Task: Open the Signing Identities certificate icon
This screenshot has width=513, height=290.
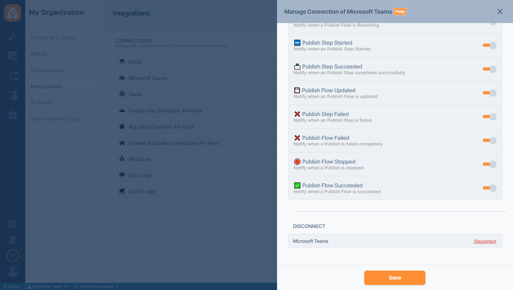Action: click(13, 56)
